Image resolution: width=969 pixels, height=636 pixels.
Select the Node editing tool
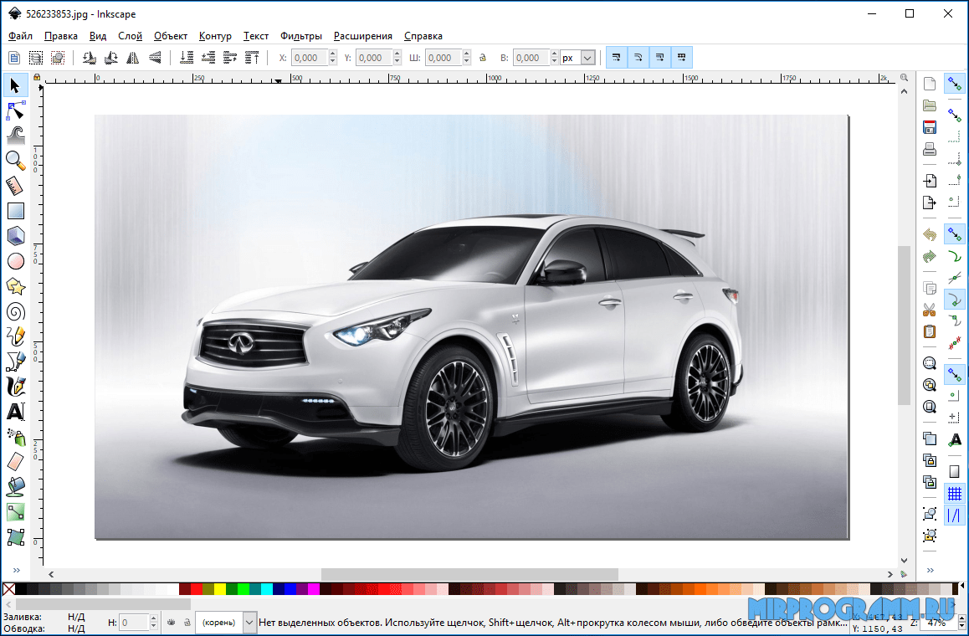15,110
